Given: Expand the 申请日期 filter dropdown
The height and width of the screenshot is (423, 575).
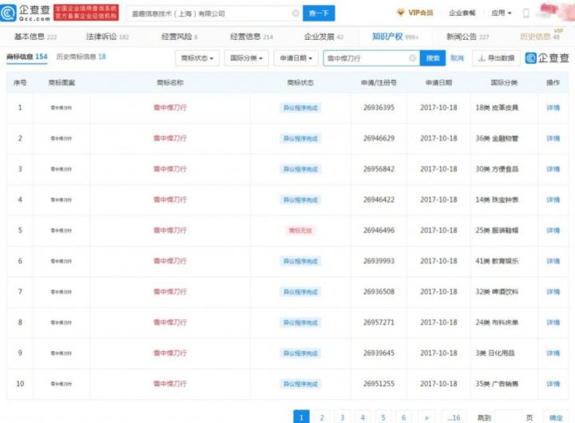Looking at the screenshot, I should pyautogui.click(x=295, y=58).
